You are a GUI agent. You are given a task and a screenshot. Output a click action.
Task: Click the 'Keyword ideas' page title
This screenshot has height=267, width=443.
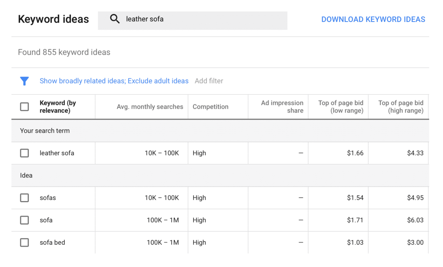pos(53,19)
